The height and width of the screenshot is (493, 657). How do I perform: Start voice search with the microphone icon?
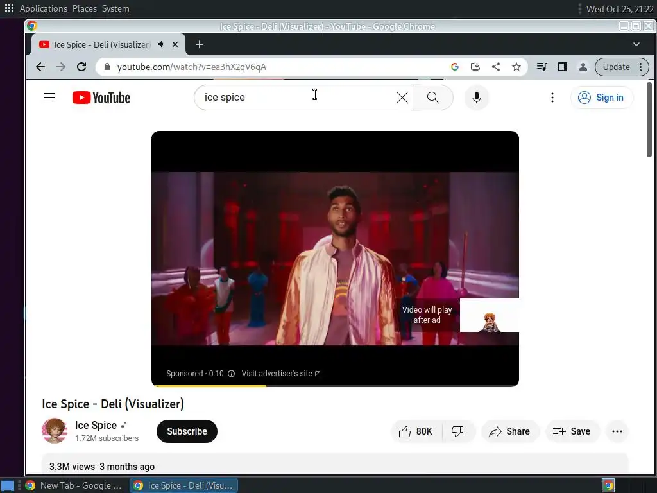[x=477, y=98]
